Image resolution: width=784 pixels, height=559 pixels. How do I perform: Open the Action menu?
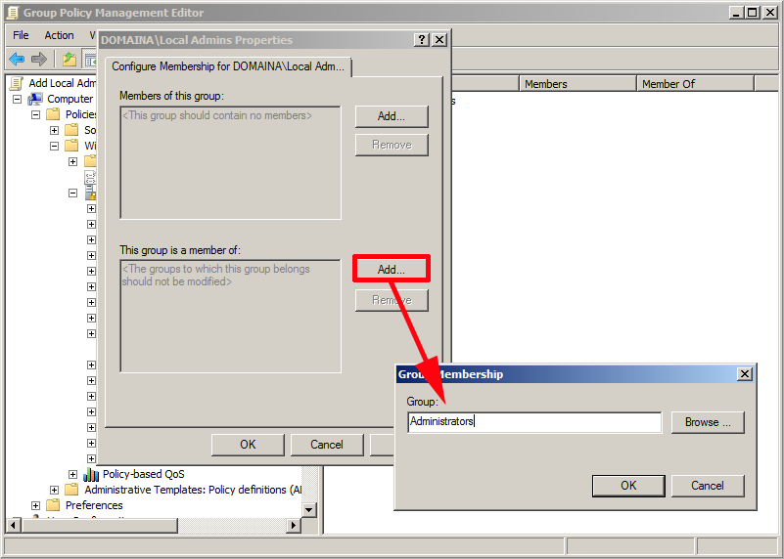click(x=59, y=35)
